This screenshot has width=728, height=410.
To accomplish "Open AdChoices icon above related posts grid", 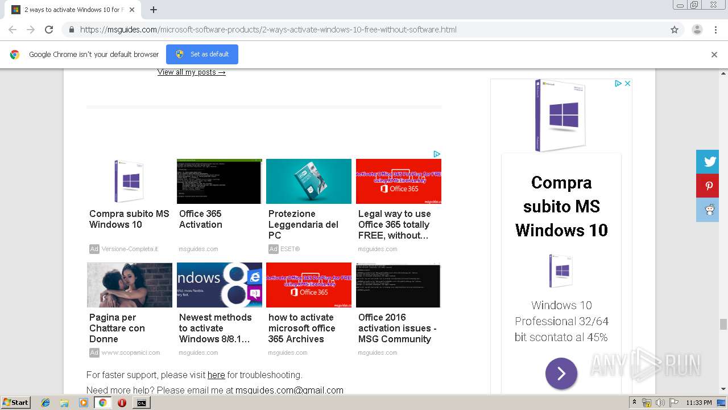I will coord(437,154).
